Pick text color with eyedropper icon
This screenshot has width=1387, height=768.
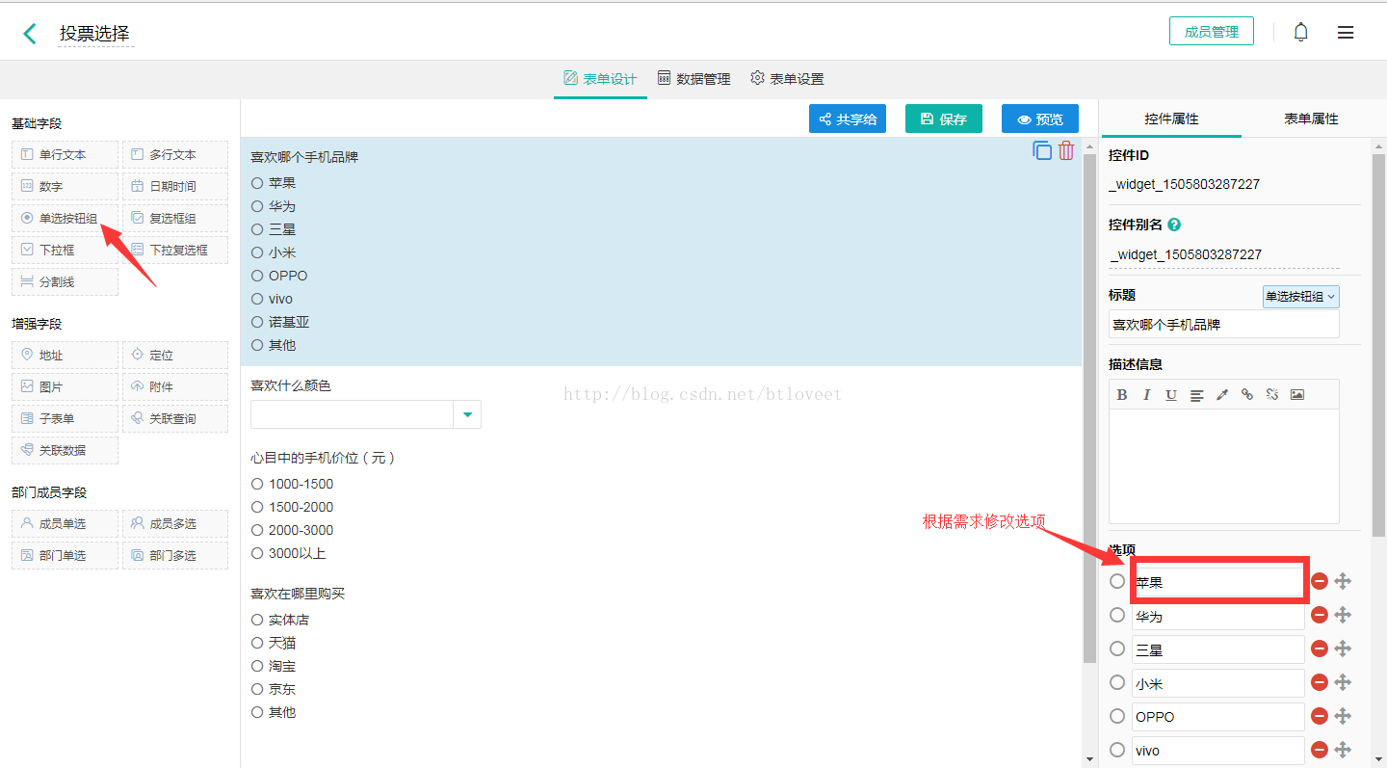[x=1222, y=394]
